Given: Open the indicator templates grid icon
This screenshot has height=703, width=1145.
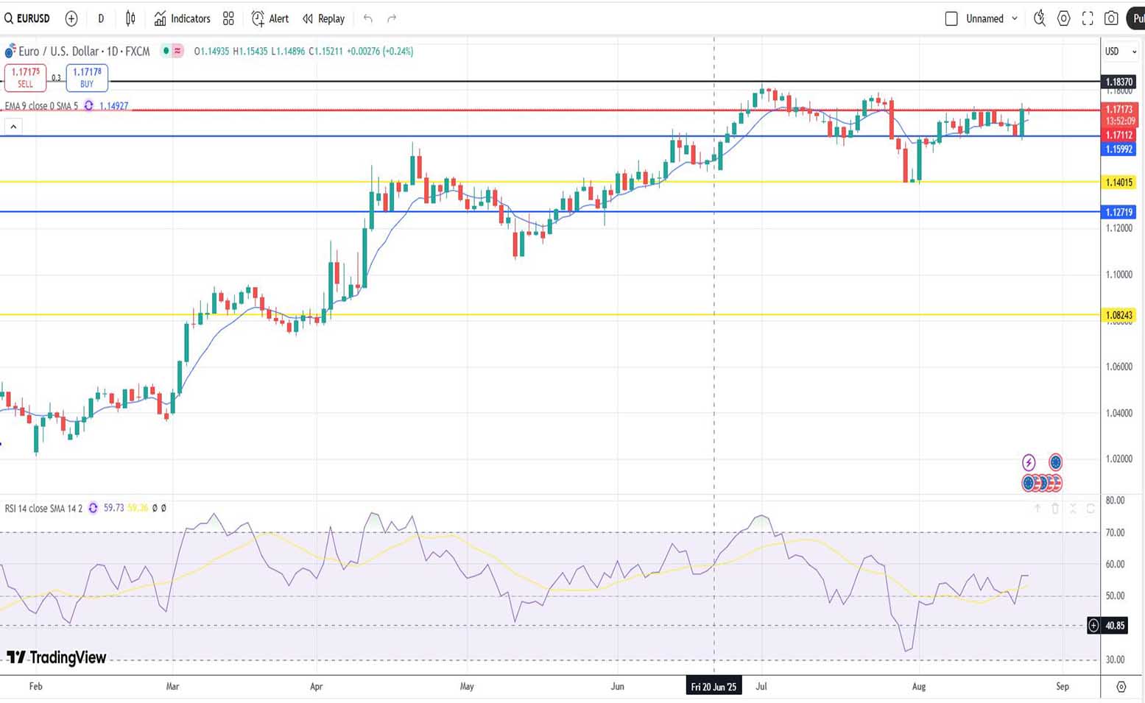Looking at the screenshot, I should coord(228,18).
